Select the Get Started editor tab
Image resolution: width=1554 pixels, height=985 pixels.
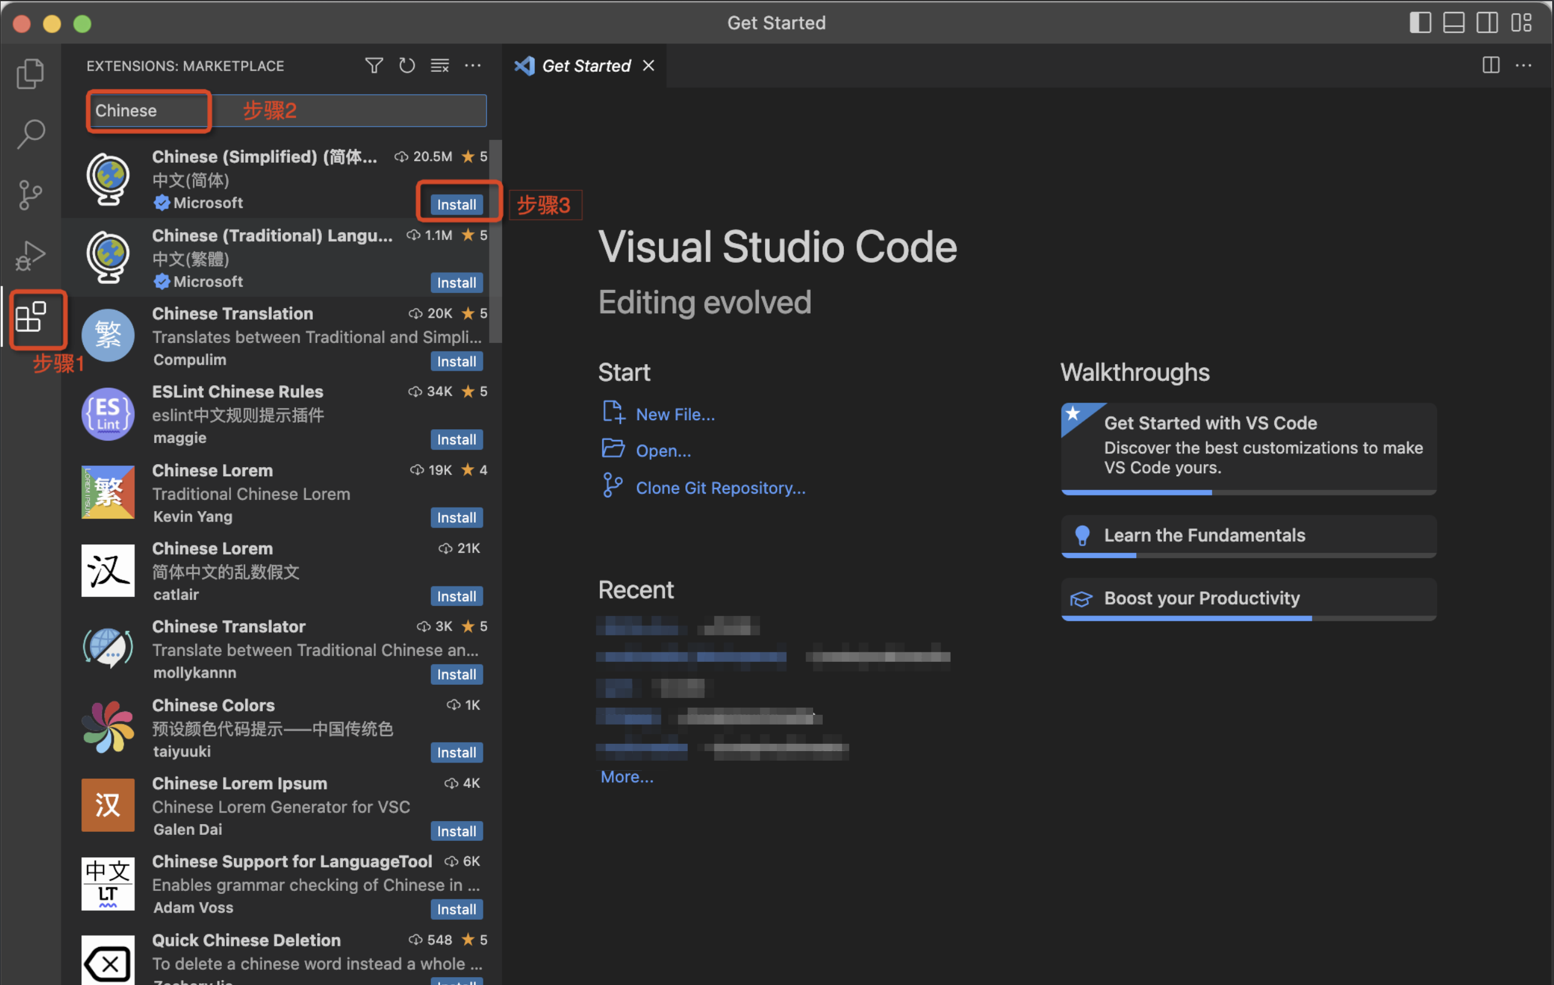pos(584,65)
